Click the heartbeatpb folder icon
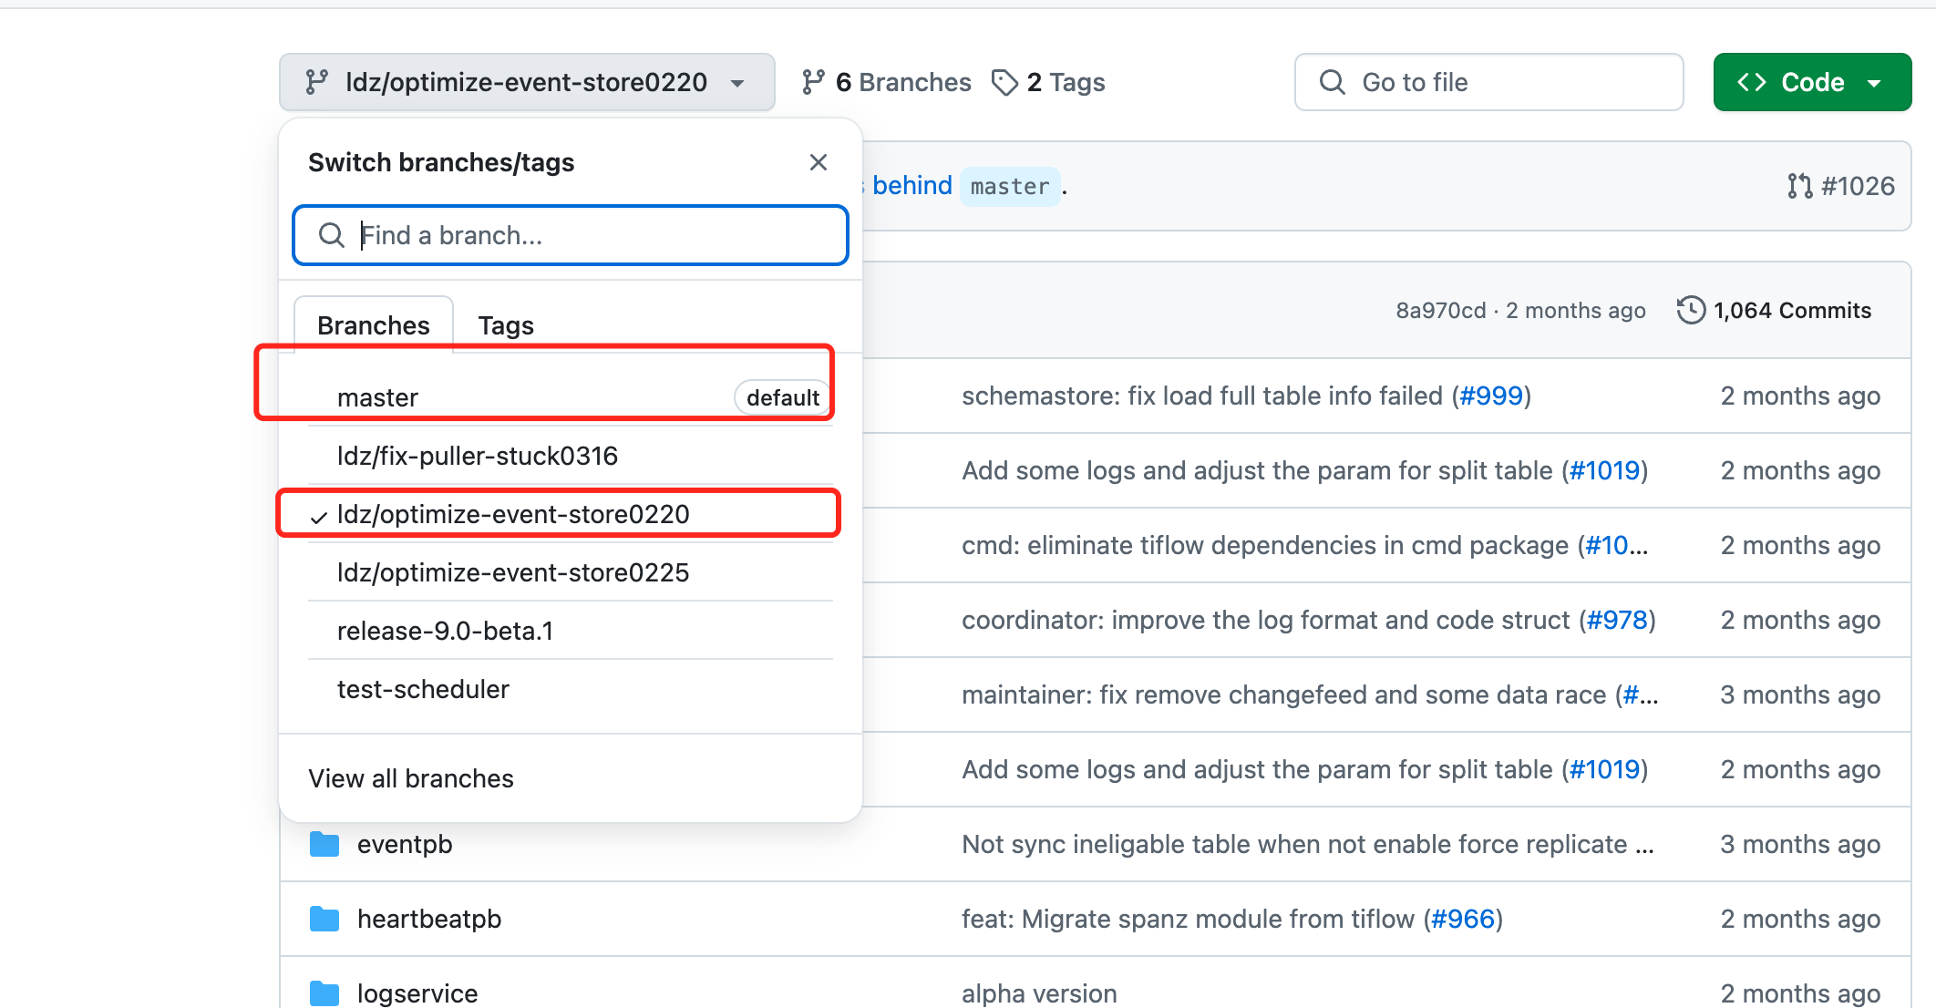 [324, 919]
